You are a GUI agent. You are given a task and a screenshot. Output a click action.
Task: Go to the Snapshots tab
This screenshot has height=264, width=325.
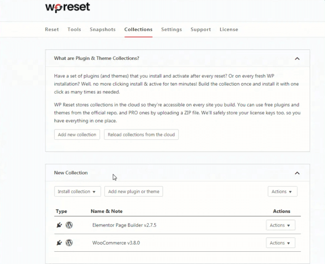point(103,29)
